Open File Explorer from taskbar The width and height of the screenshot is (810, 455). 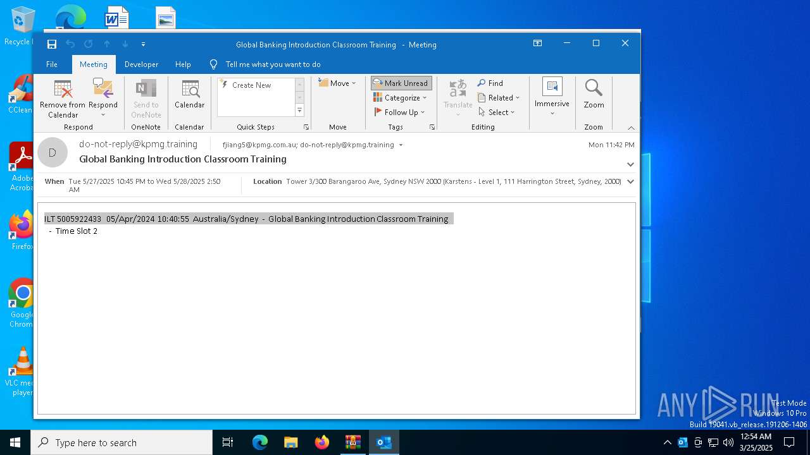290,442
